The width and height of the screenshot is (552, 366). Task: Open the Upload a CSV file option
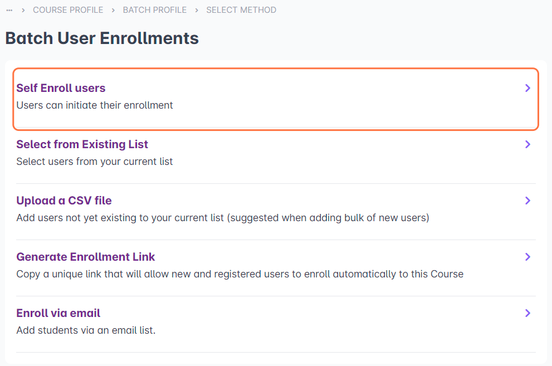64,201
